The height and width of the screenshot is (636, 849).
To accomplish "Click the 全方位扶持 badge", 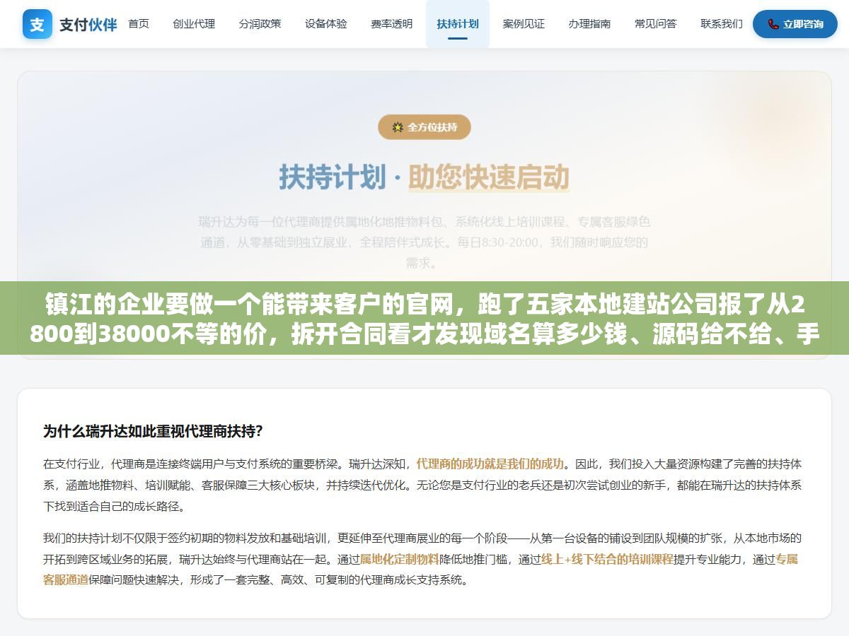I will [x=424, y=127].
